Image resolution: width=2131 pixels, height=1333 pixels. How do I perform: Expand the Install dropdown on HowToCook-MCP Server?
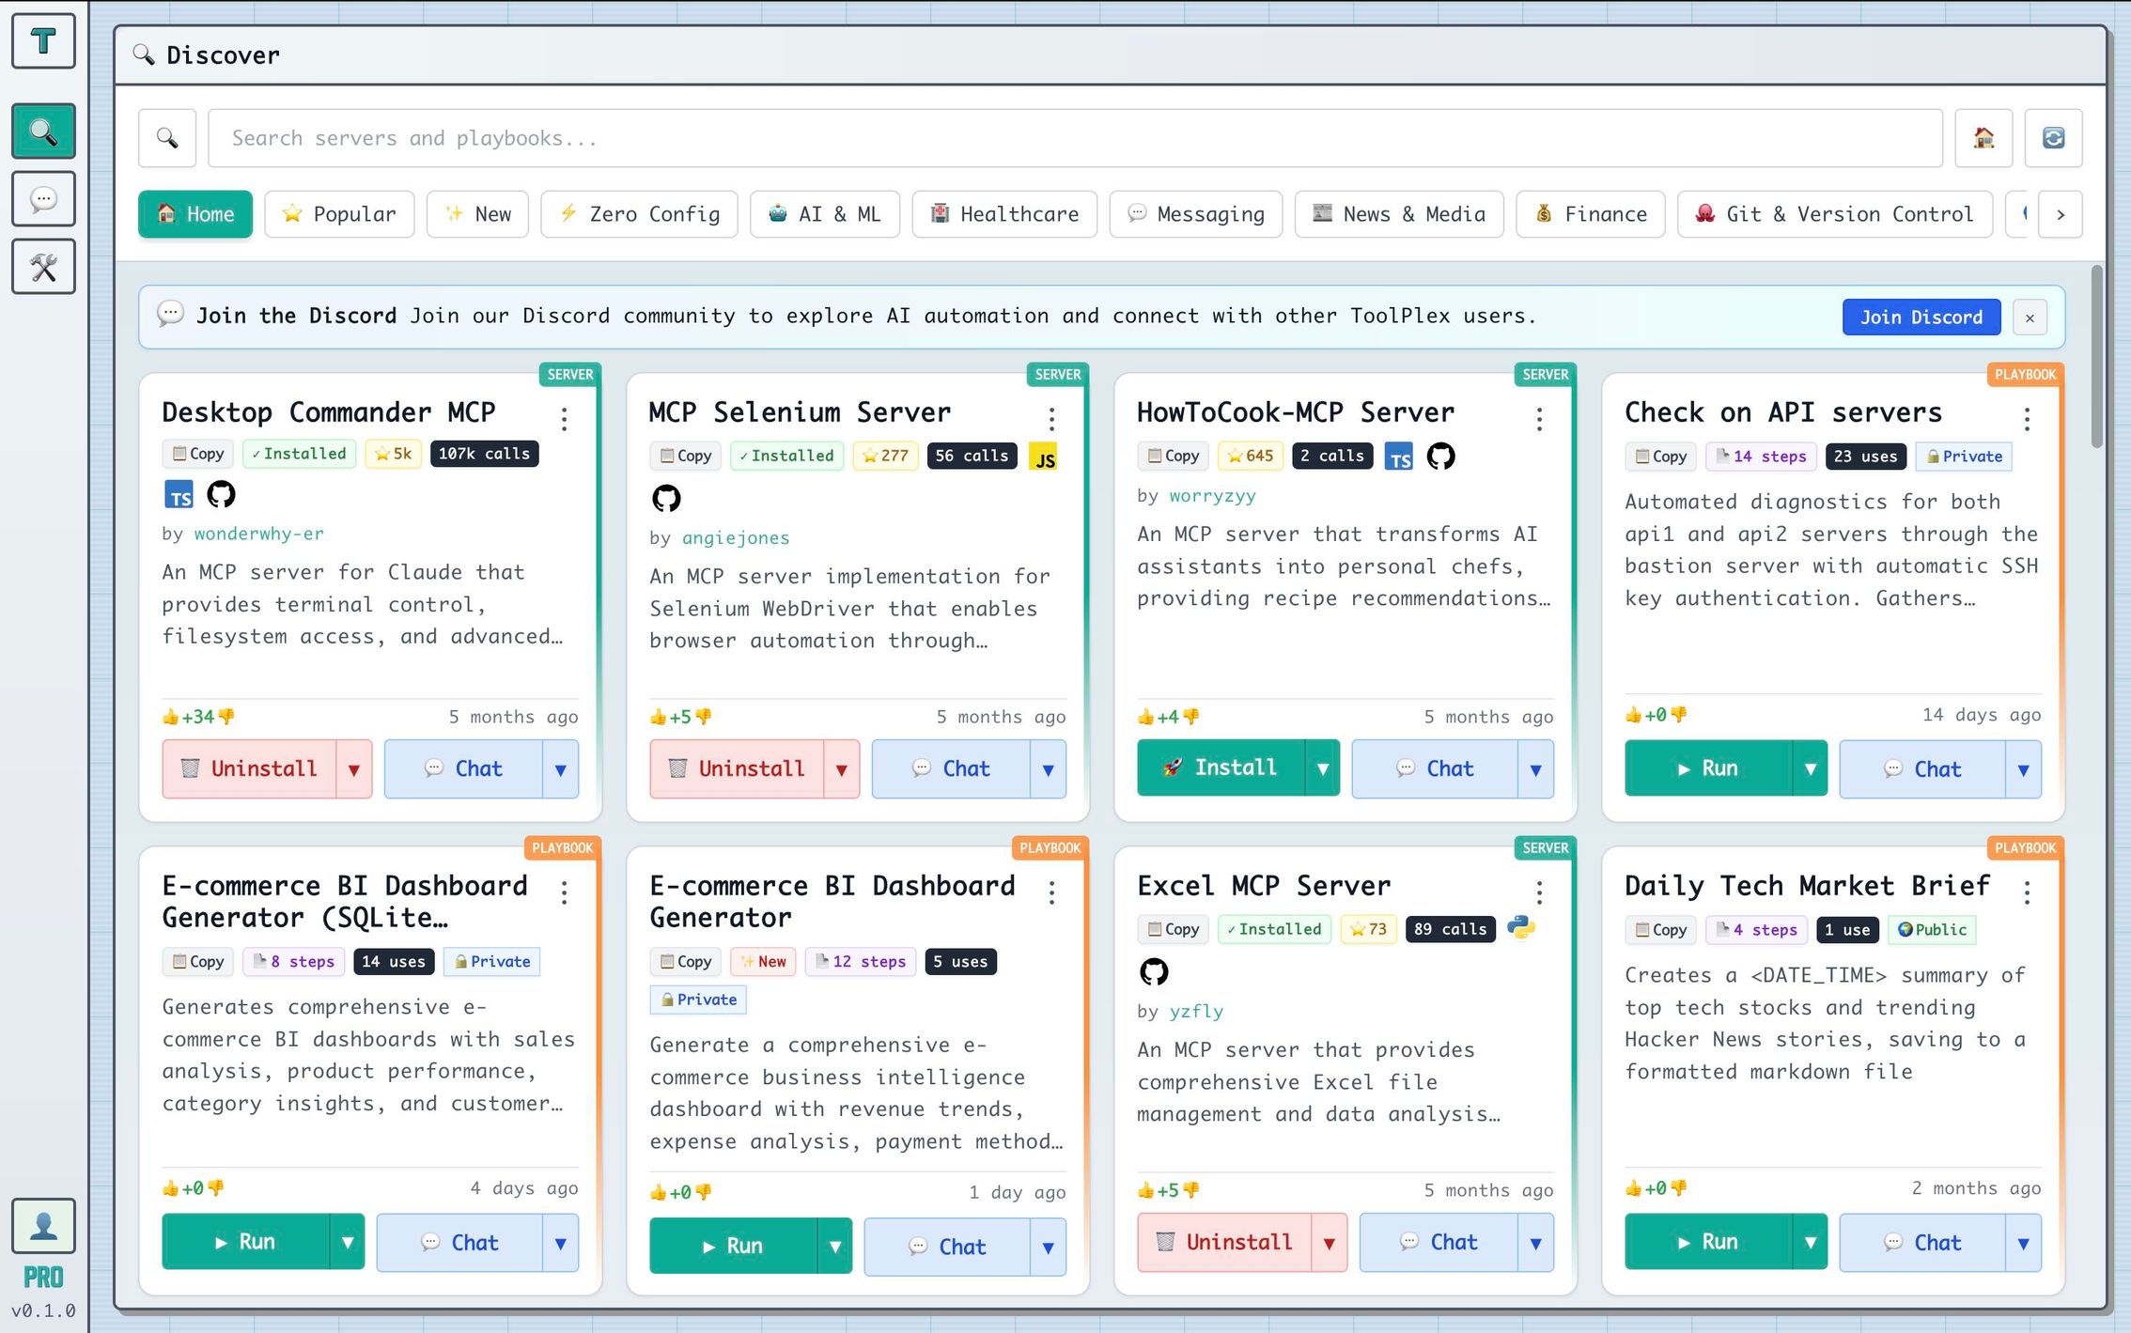[1324, 767]
